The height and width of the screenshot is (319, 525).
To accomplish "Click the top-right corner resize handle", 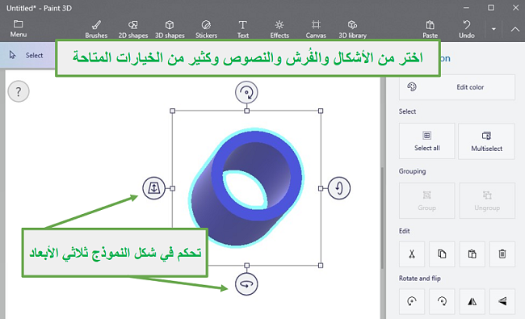I will [321, 111].
